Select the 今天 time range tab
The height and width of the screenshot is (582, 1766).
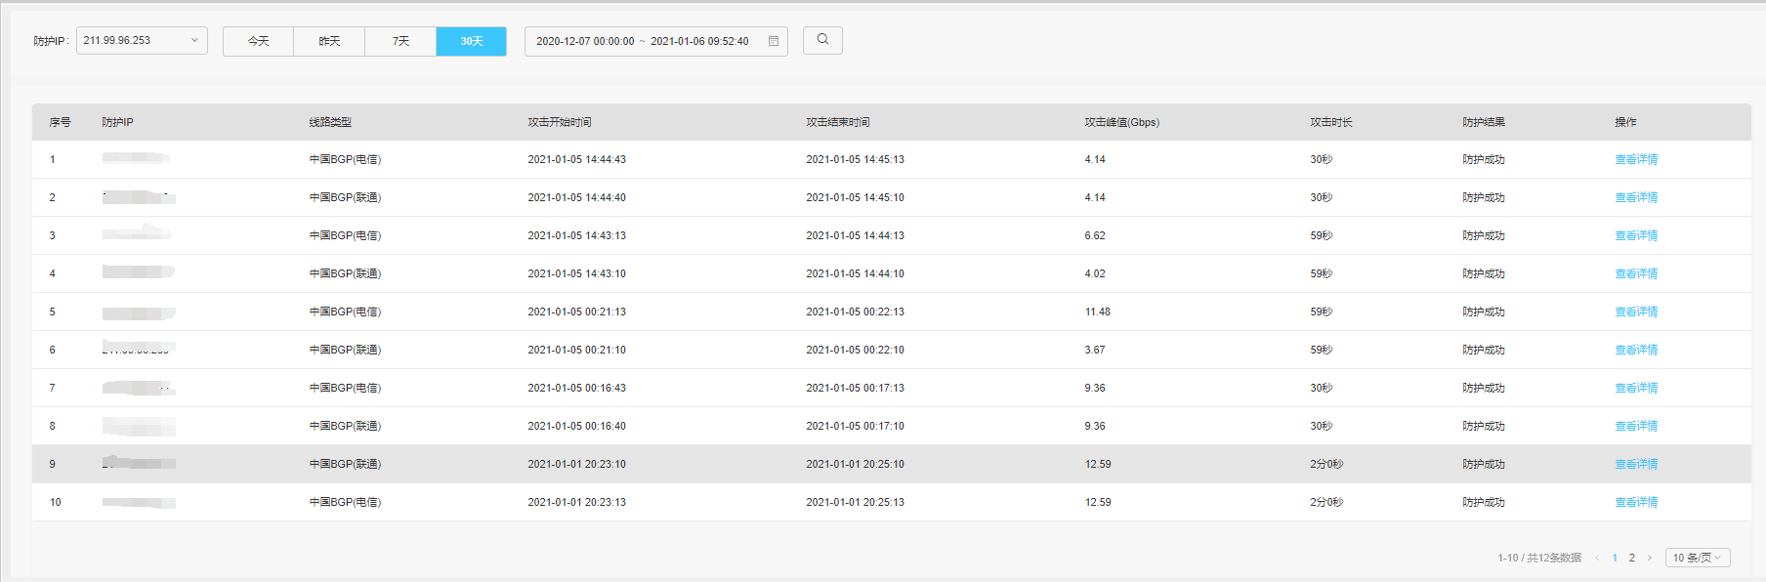(x=258, y=41)
